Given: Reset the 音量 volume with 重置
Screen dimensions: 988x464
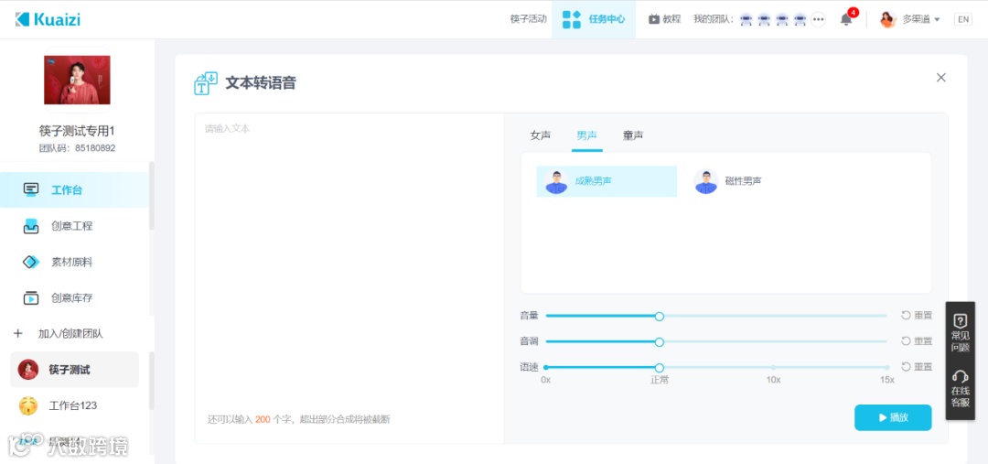Looking at the screenshot, I should (x=916, y=315).
